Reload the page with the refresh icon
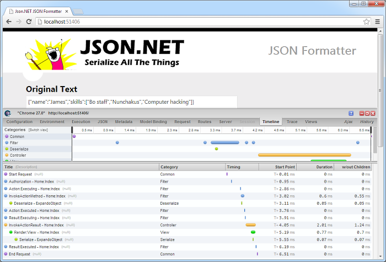 [x=29, y=22]
